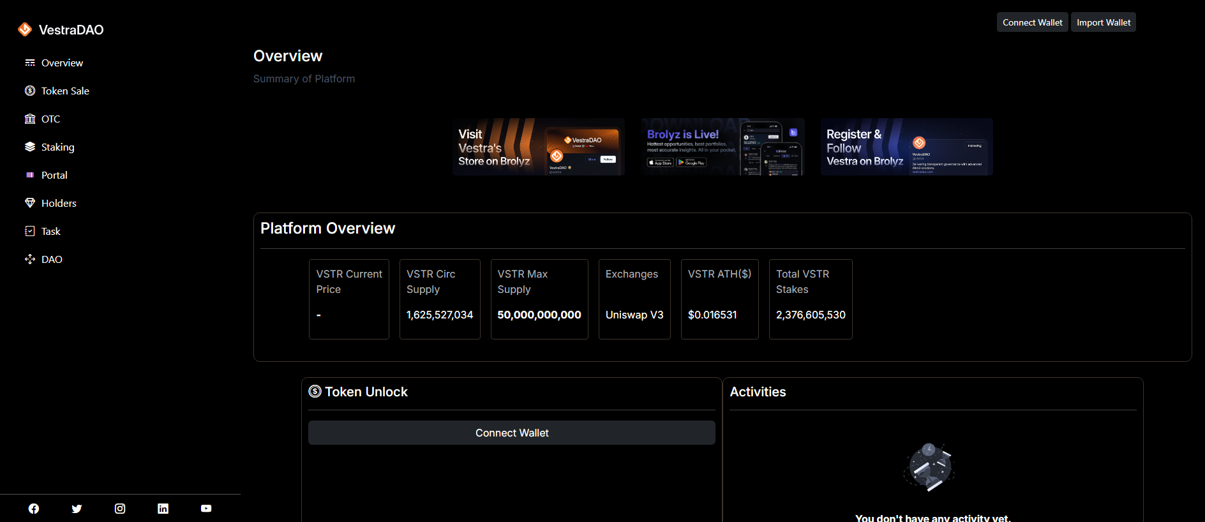Open the Holders page
This screenshot has height=522, width=1205.
[x=59, y=203]
